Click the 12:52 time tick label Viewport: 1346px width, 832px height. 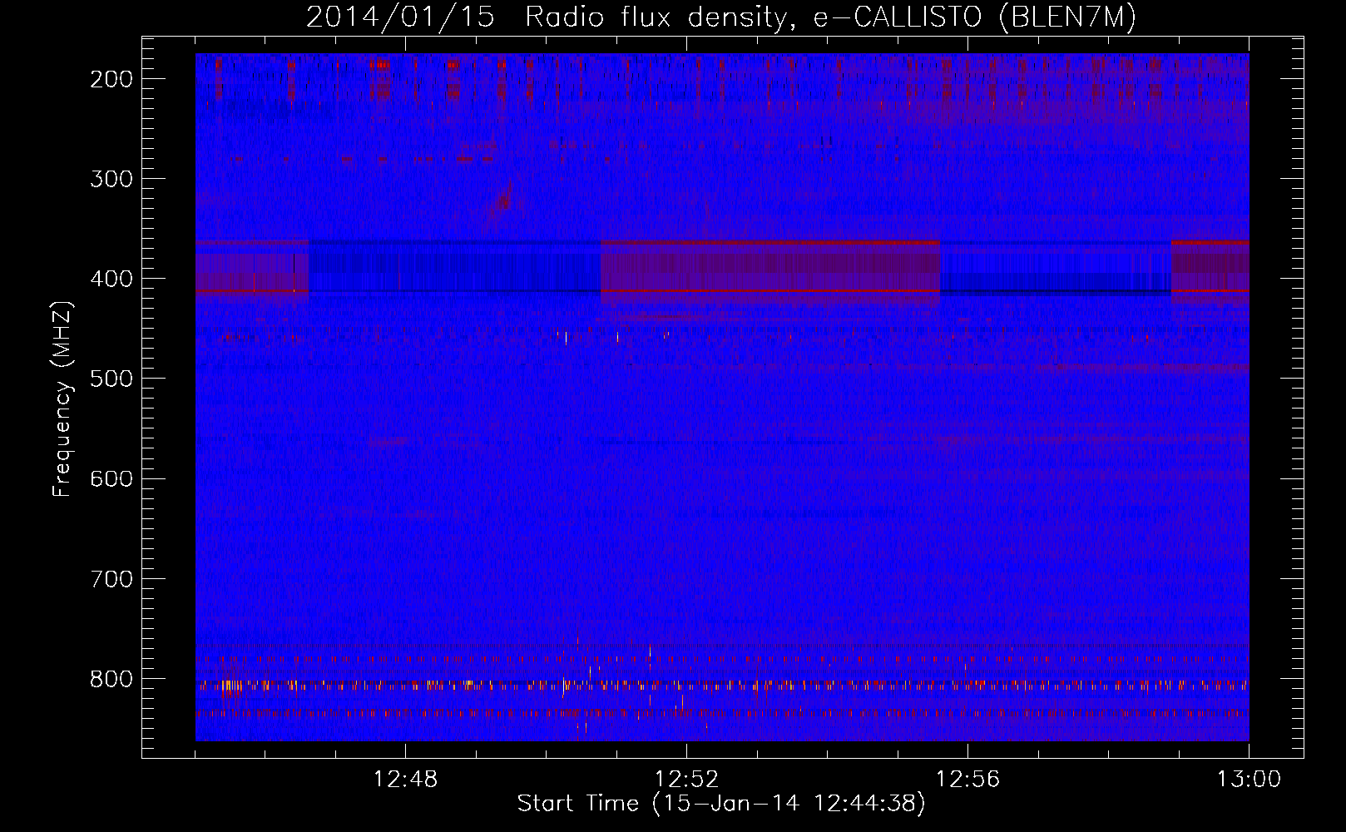point(687,780)
